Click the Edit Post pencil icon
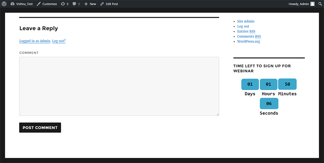This screenshot has width=324, height=163. (102, 4)
